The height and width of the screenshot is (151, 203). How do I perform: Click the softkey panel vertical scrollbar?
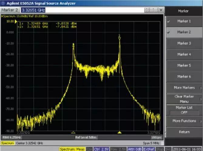[165, 76]
